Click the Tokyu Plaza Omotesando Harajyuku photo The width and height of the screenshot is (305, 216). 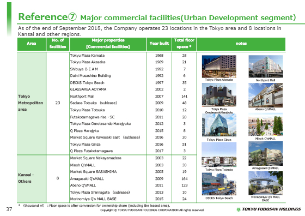pos(219,95)
